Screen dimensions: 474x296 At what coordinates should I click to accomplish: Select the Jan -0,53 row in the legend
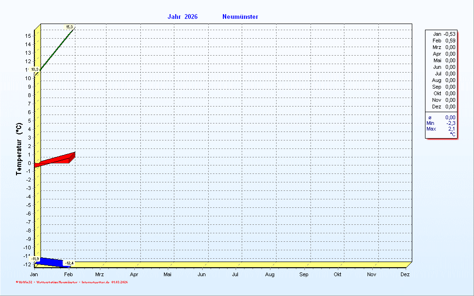443,34
